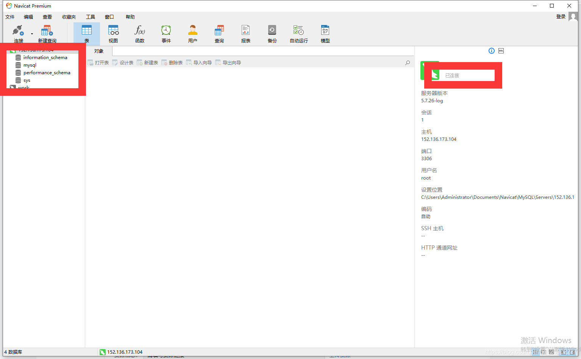Open the 函数 functions section
The image size is (581, 359).
(140, 34)
